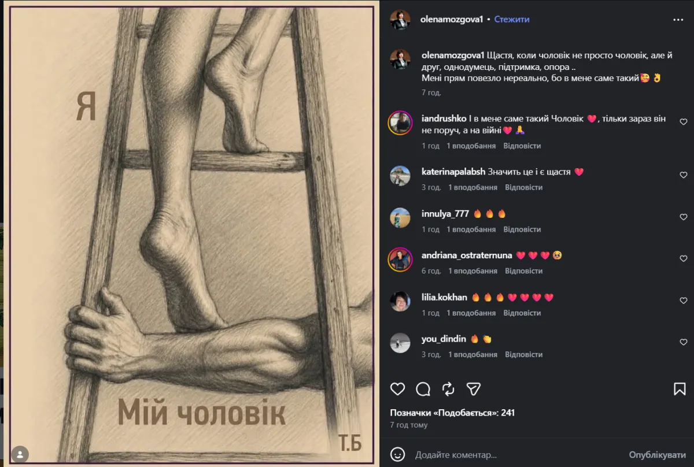Like the post with the heart icon

click(398, 389)
